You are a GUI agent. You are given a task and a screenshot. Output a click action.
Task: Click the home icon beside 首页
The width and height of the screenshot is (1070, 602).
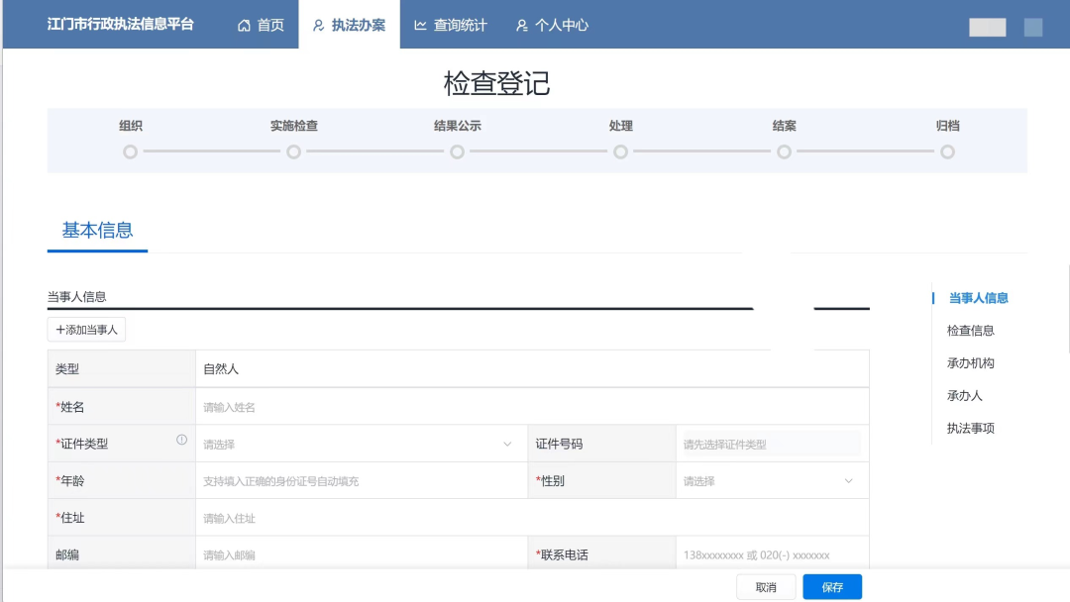point(242,26)
